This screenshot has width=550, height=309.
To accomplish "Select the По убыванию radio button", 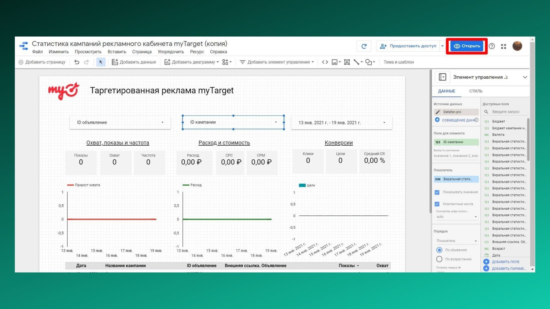I will click(439, 250).
